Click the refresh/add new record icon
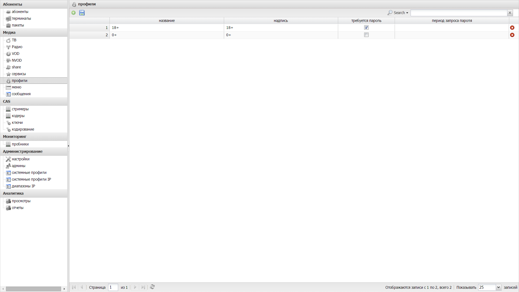 (x=74, y=12)
